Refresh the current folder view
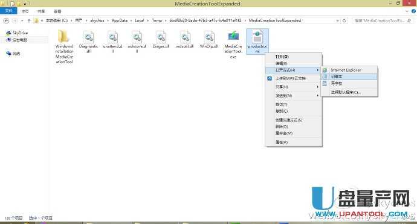Viewport: 417px width, 224px height. coord(344,20)
